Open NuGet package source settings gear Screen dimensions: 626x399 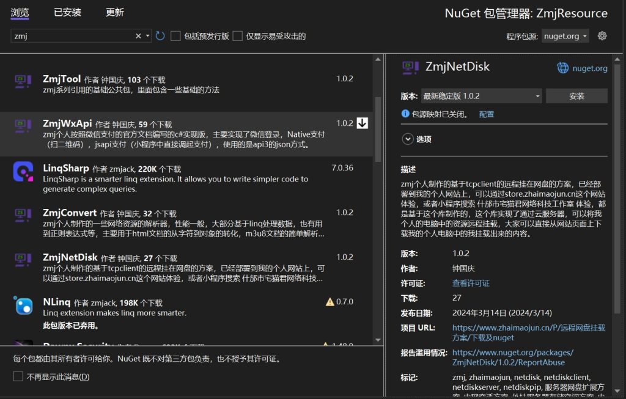tap(602, 36)
